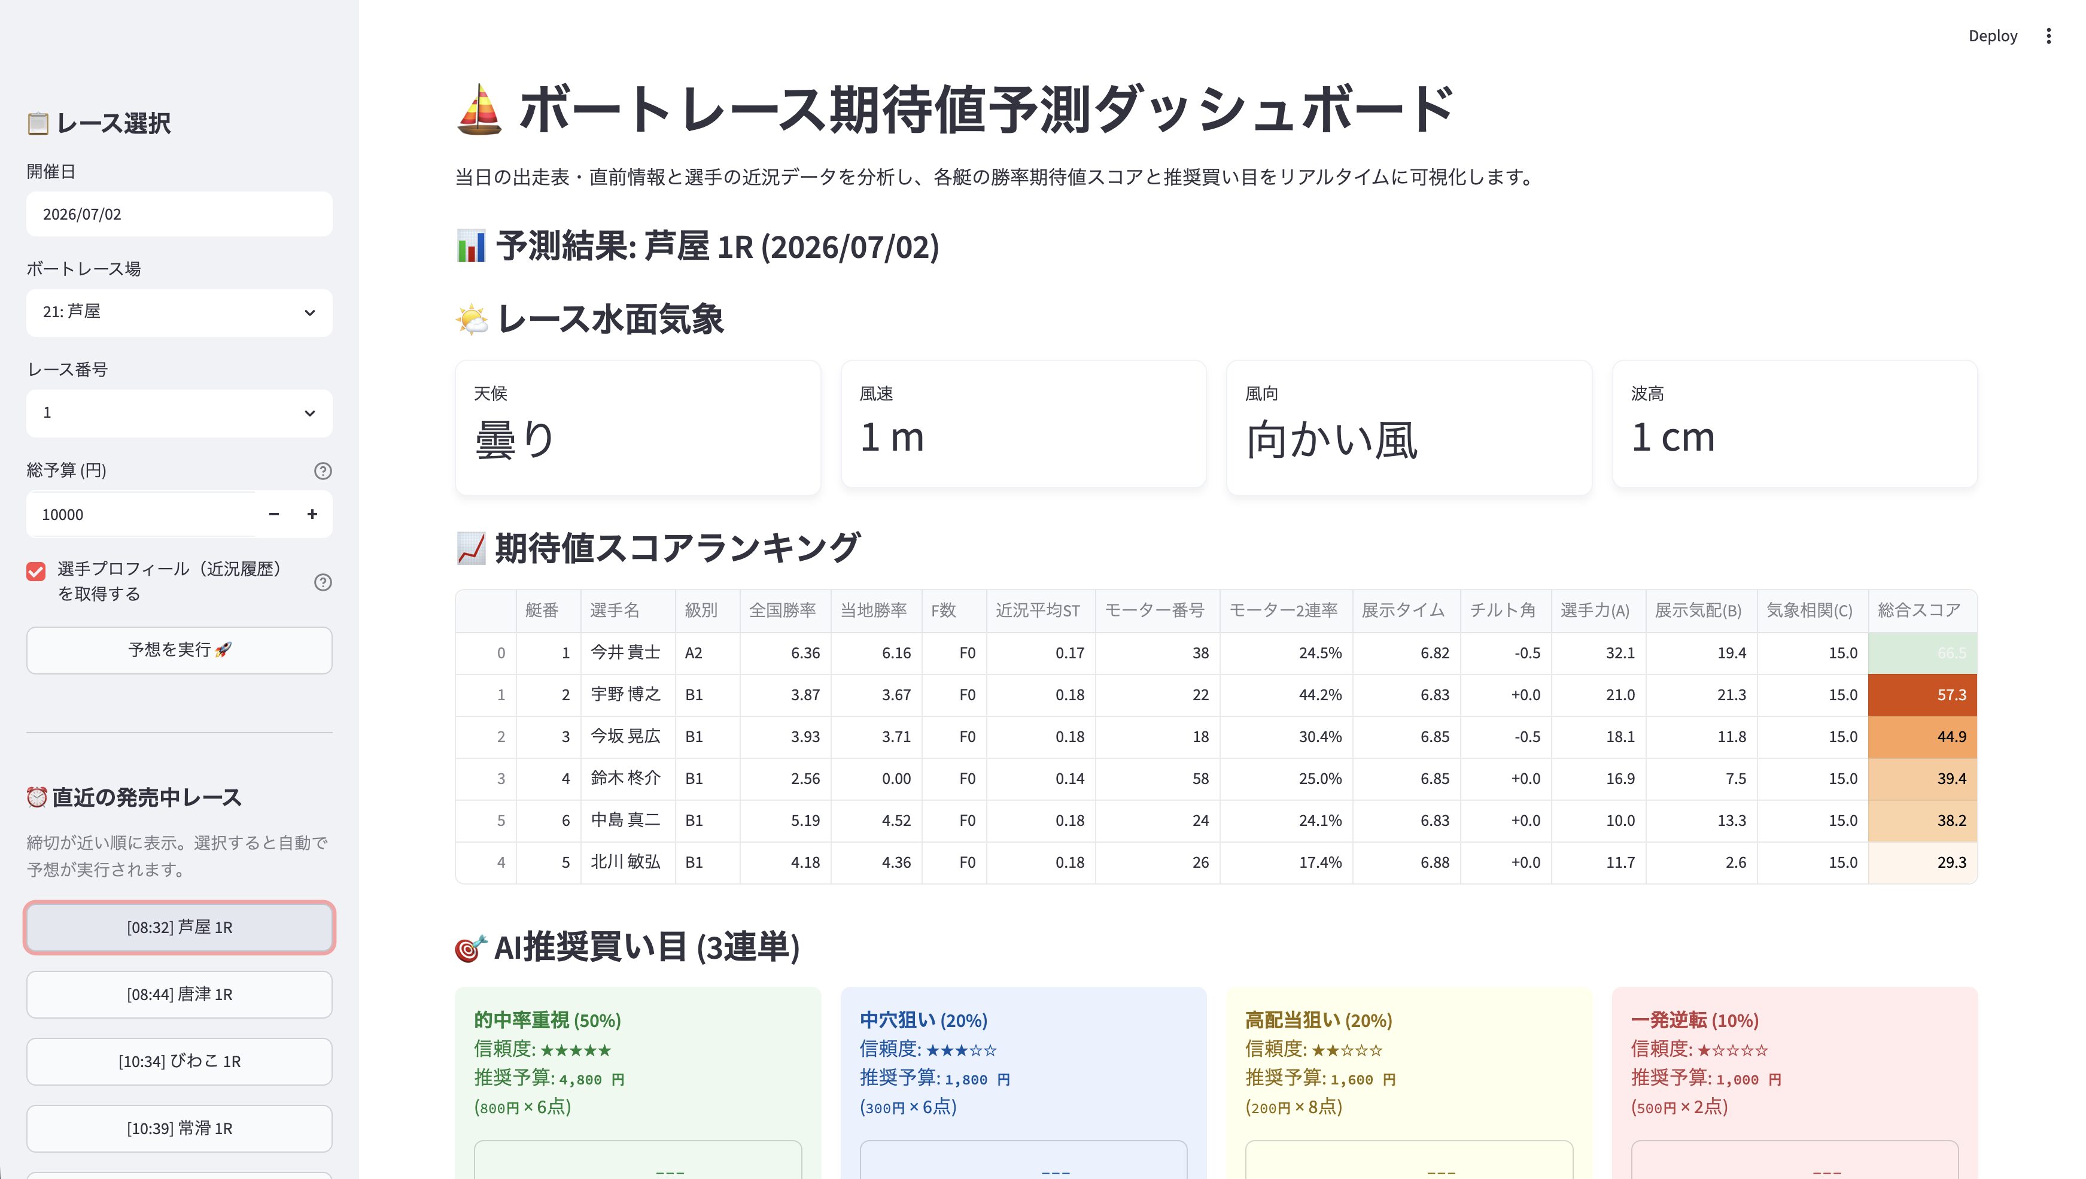Click the 選手名 column header
2086x1179 pixels.
click(x=628, y=610)
